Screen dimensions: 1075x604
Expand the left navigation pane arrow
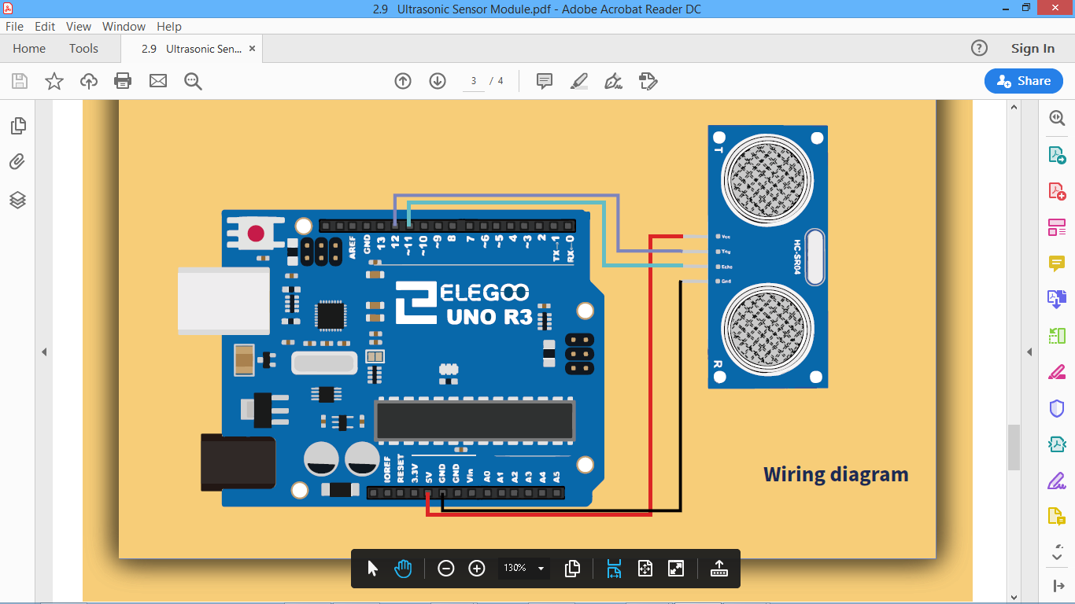coord(45,352)
